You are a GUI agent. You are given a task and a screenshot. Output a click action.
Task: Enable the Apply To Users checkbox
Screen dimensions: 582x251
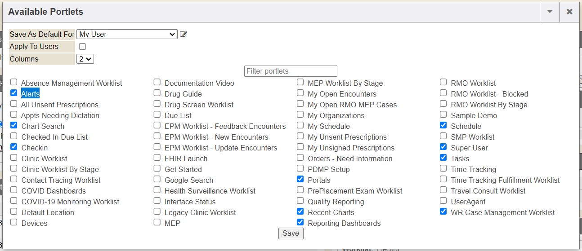[x=82, y=46]
